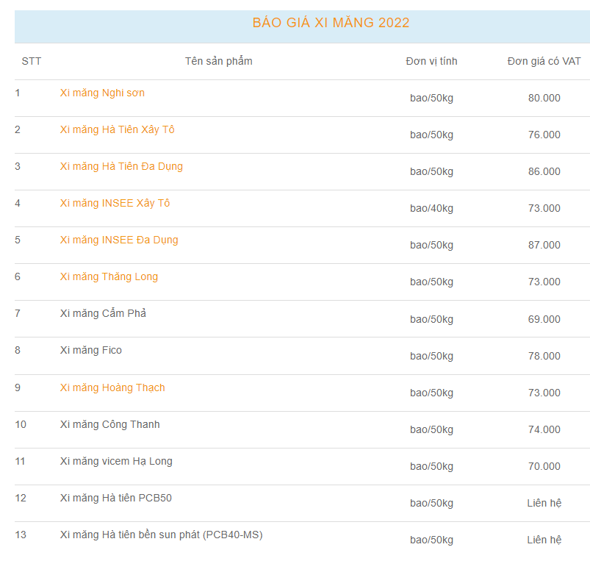
Task: Select Xi măng Hà tiên bền sun phát
Action: (x=161, y=535)
